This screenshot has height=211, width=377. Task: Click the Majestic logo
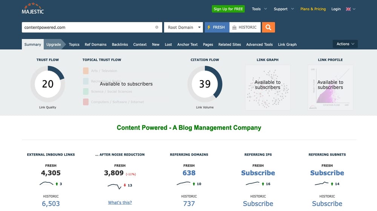pyautogui.click(x=33, y=9)
